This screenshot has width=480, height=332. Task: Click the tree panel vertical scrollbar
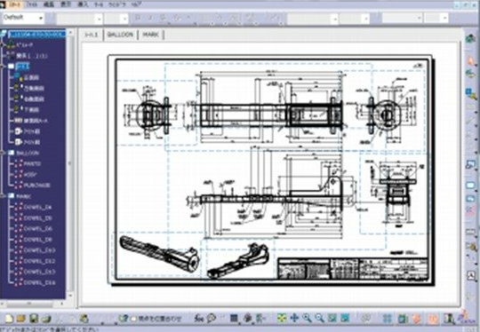tap(70, 163)
